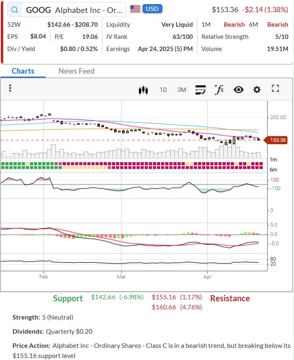Viewport: 294px width, 360px height.
Task: Click the $153.36 current price
Action: (225, 10)
